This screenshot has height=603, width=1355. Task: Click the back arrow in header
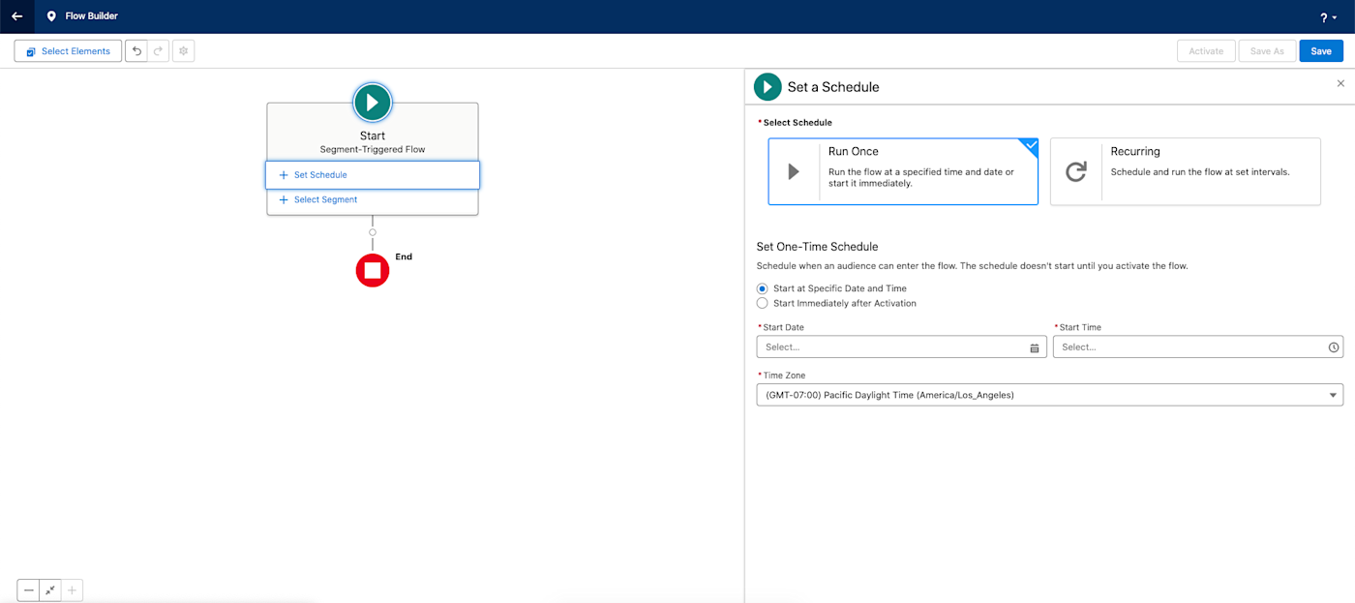[x=16, y=16]
